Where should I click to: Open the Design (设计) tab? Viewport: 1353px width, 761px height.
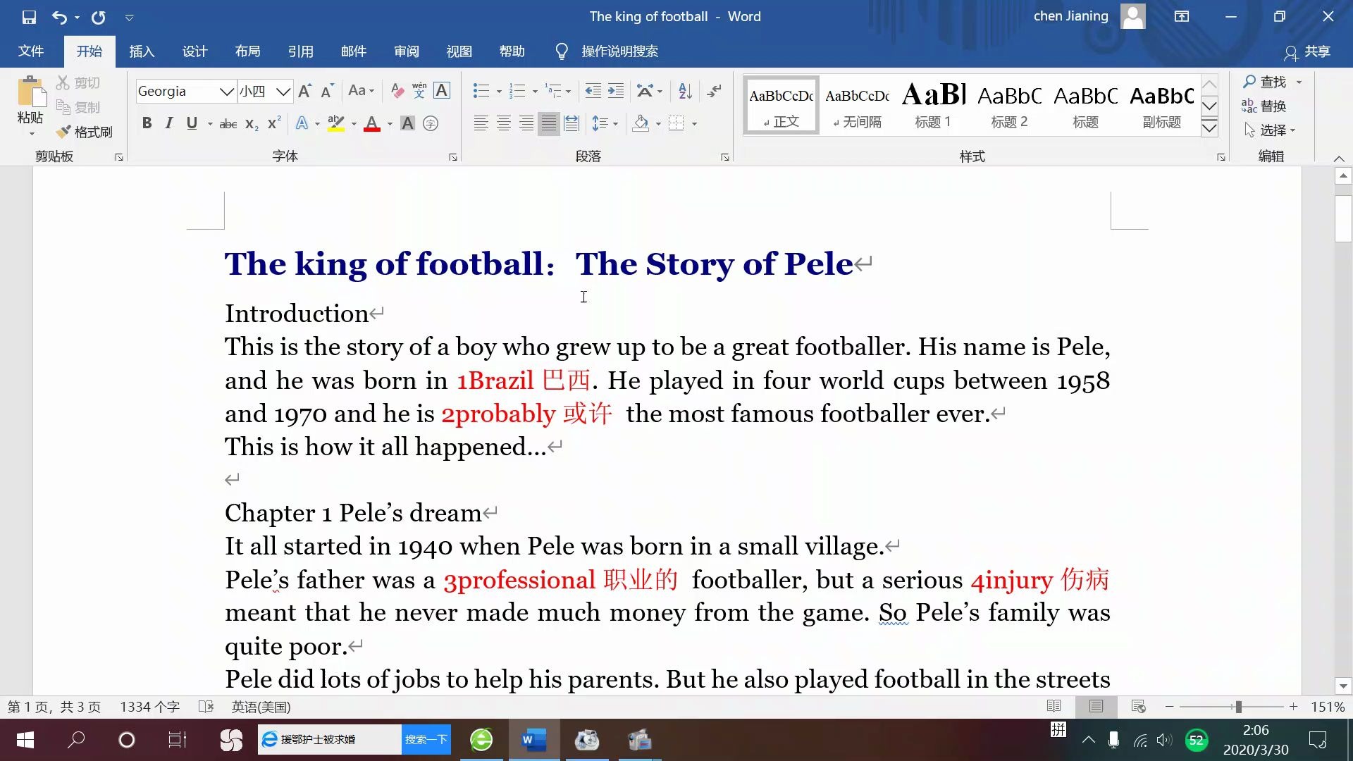click(x=194, y=51)
